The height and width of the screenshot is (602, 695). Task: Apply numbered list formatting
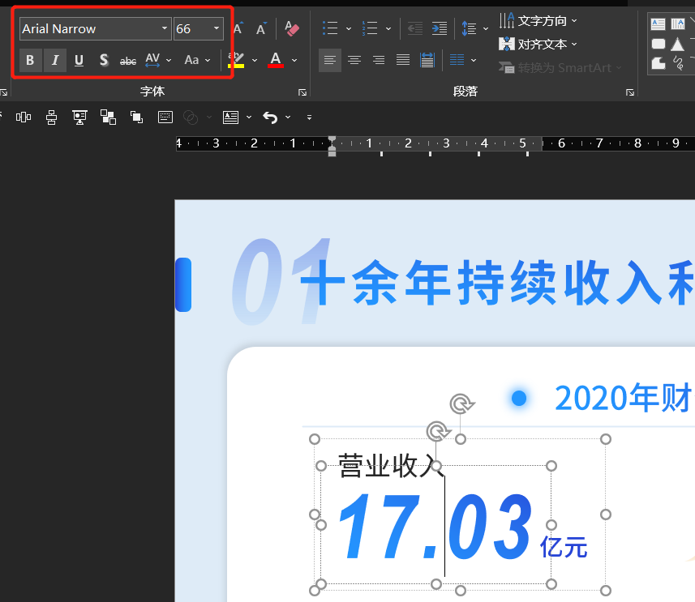click(x=370, y=28)
